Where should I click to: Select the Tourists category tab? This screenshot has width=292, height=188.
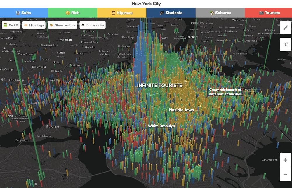click(268, 13)
